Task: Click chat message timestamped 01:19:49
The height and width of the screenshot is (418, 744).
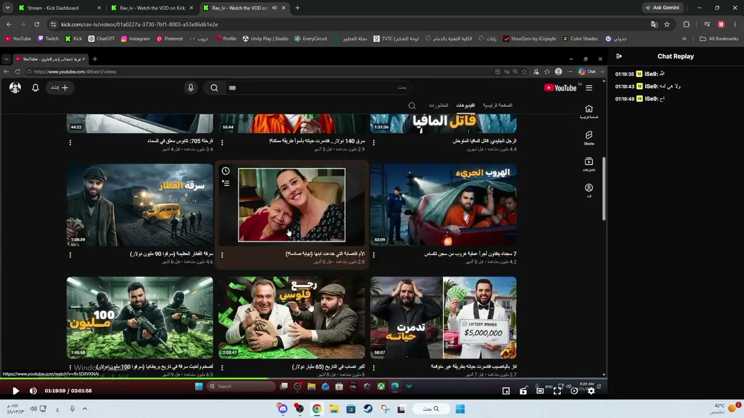Action: pos(639,99)
